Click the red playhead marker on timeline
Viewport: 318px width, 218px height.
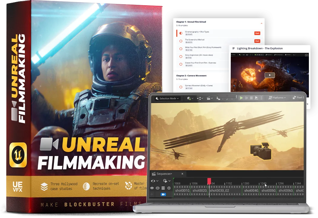coord(209,181)
